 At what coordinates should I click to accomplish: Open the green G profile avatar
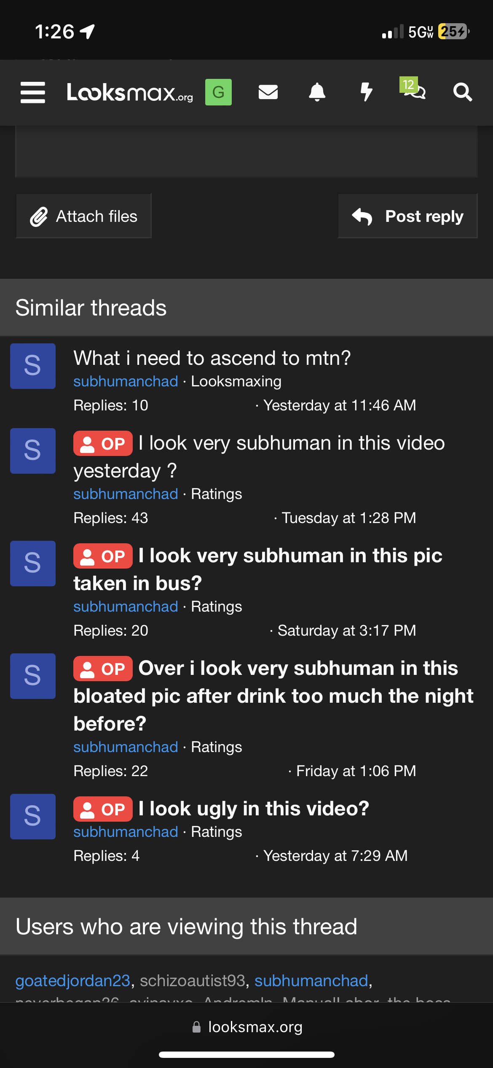(x=218, y=92)
